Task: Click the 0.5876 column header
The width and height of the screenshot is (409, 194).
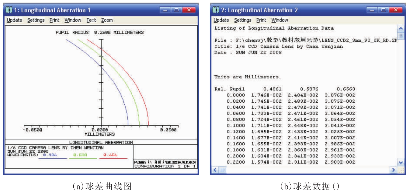Action: tap(309, 89)
